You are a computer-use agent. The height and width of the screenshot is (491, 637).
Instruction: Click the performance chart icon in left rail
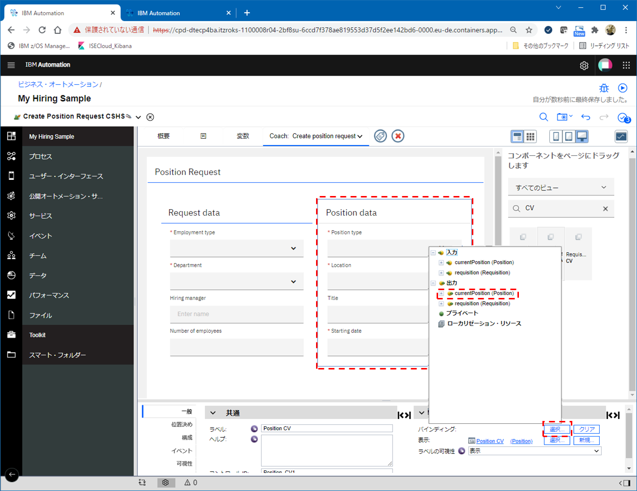pyautogui.click(x=11, y=295)
